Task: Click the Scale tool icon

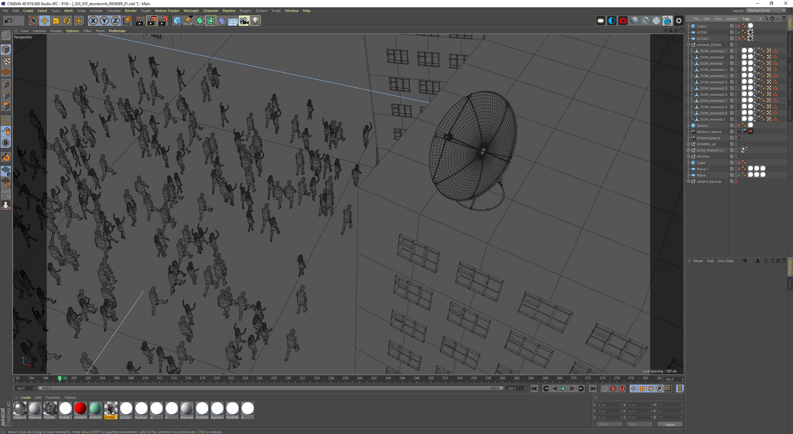Action: coord(56,20)
